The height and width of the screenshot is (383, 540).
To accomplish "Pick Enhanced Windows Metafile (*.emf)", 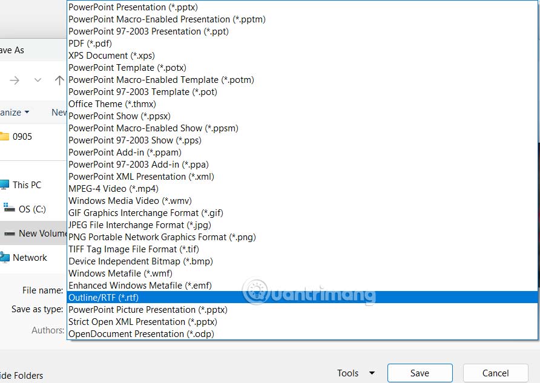I will pos(302,285).
